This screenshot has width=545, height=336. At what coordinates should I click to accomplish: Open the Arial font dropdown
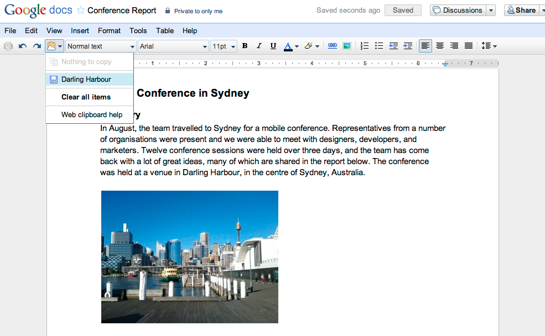173,46
